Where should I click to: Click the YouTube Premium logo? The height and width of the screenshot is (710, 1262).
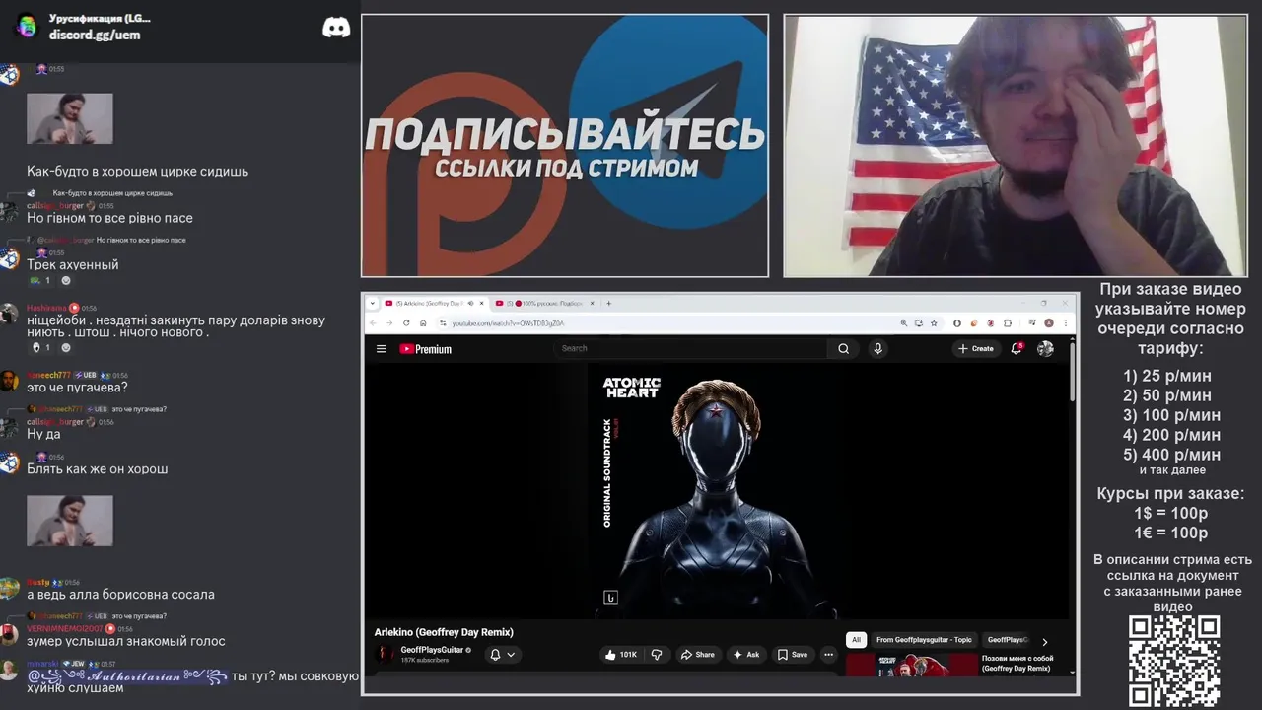click(425, 349)
